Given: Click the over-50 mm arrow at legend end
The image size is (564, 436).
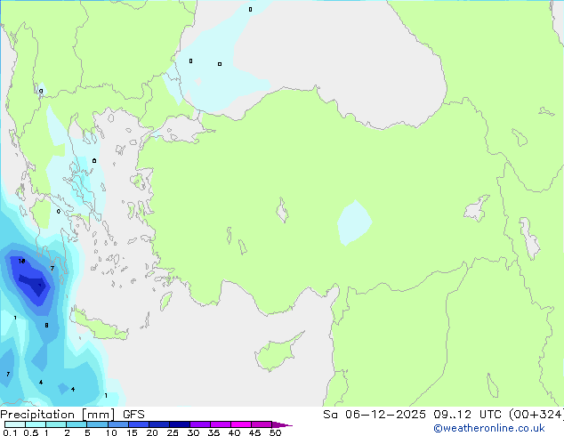Looking at the screenshot, I should pos(282,424).
